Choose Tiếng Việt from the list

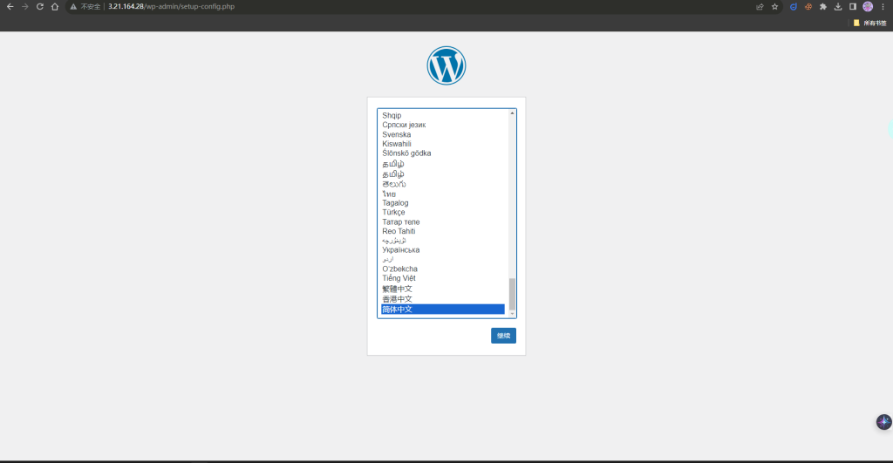click(442, 278)
